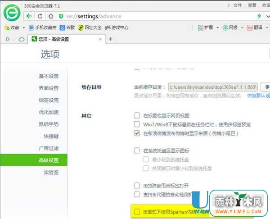
Task: Enable IE模式下使用Spartan内核 checkbox
Action: click(x=137, y=212)
